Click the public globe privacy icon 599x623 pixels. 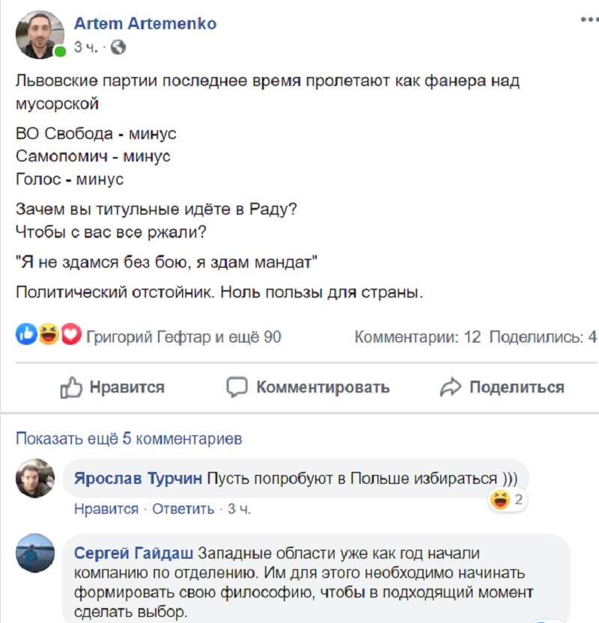(x=118, y=47)
